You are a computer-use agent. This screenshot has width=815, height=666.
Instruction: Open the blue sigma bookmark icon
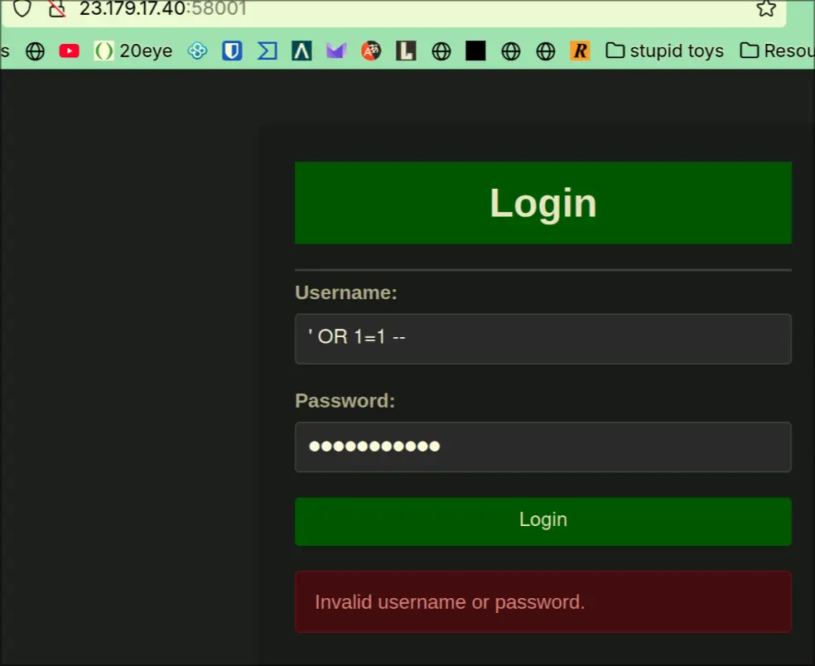[x=267, y=51]
